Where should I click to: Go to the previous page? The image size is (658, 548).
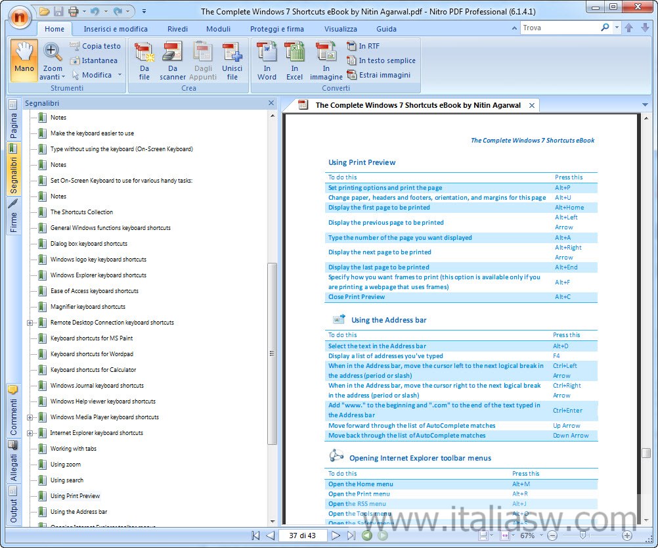tap(271, 536)
